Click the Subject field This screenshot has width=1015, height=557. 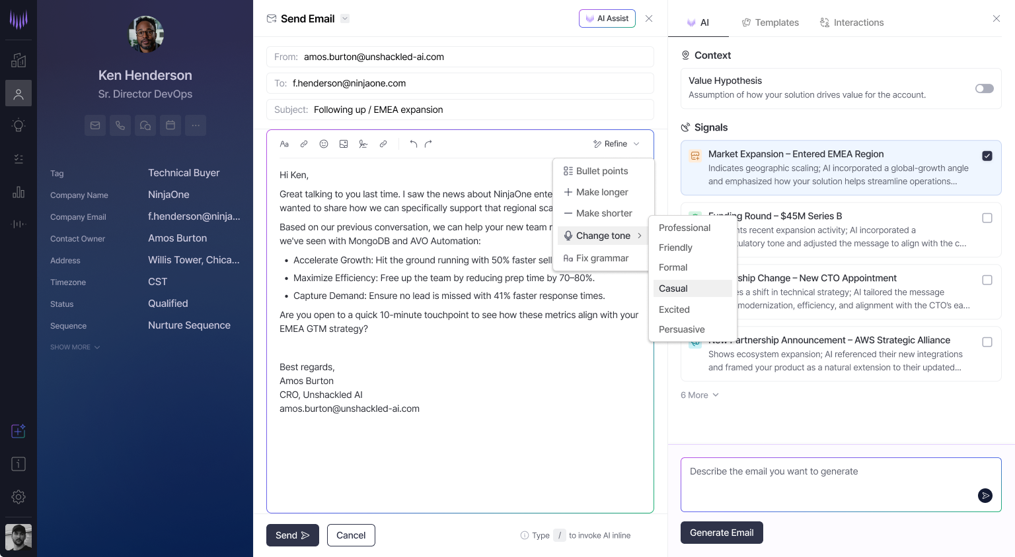460,110
